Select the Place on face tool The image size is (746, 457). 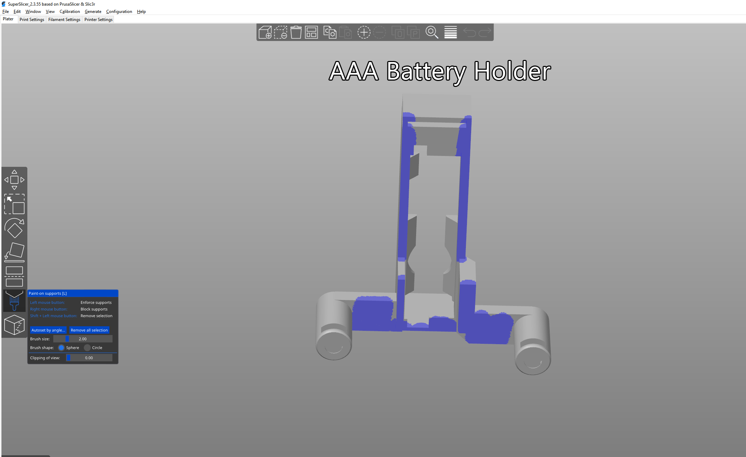[x=14, y=252]
